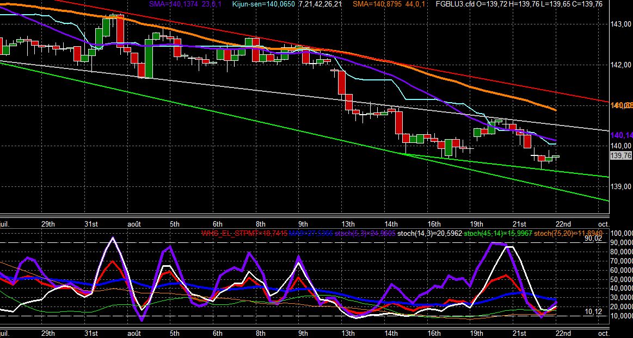Click '22nd' on the price chart's date axis
The height and width of the screenshot is (338, 633).
563,224
